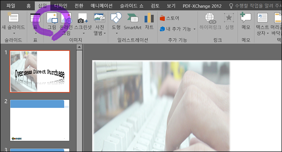The width and height of the screenshot is (282, 152).
Task: Expand the 내 추가 기능 dropdown arrow
Action: tap(194, 29)
